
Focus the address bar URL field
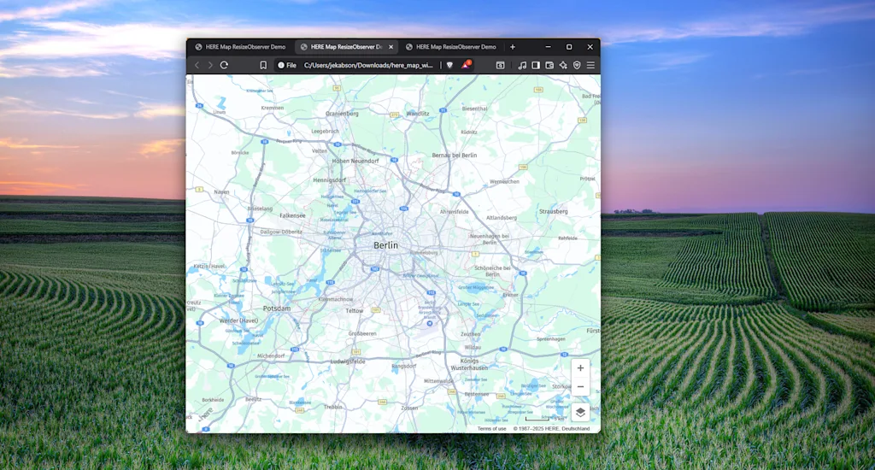point(368,65)
